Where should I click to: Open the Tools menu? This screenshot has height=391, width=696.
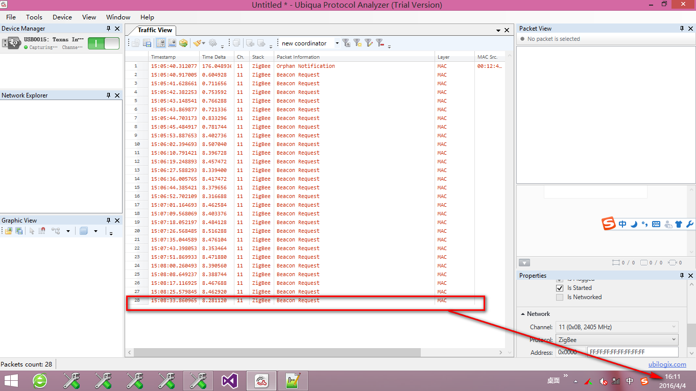[x=34, y=17]
